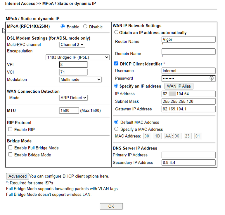Click the IP Address input field
Image resolution: width=225 pixels, height=215 pixels.
coord(188,94)
